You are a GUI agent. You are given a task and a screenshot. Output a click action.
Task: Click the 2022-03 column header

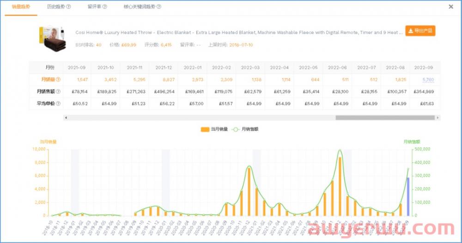click(250, 67)
